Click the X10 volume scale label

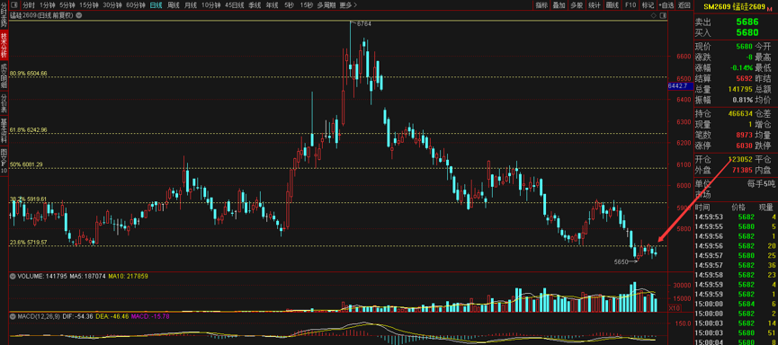point(674,308)
